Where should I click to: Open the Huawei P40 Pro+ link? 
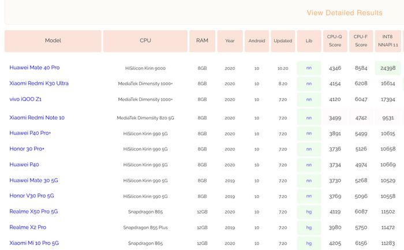(30, 133)
